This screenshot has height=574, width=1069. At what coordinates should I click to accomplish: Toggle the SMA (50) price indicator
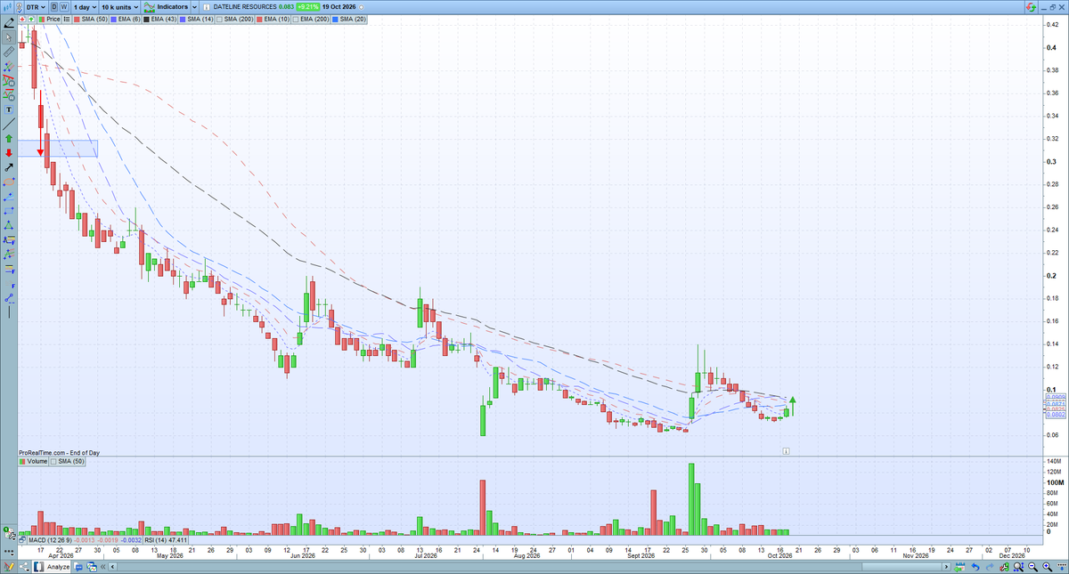click(91, 20)
